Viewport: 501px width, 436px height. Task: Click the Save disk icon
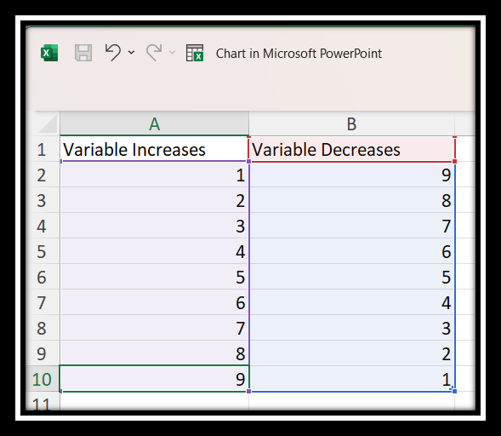[x=83, y=53]
